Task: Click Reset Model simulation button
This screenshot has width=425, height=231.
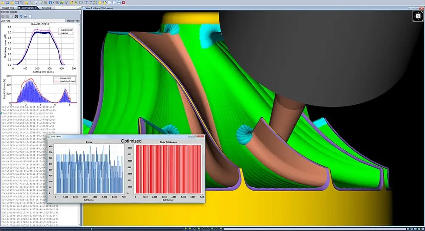Action: [x=408, y=229]
